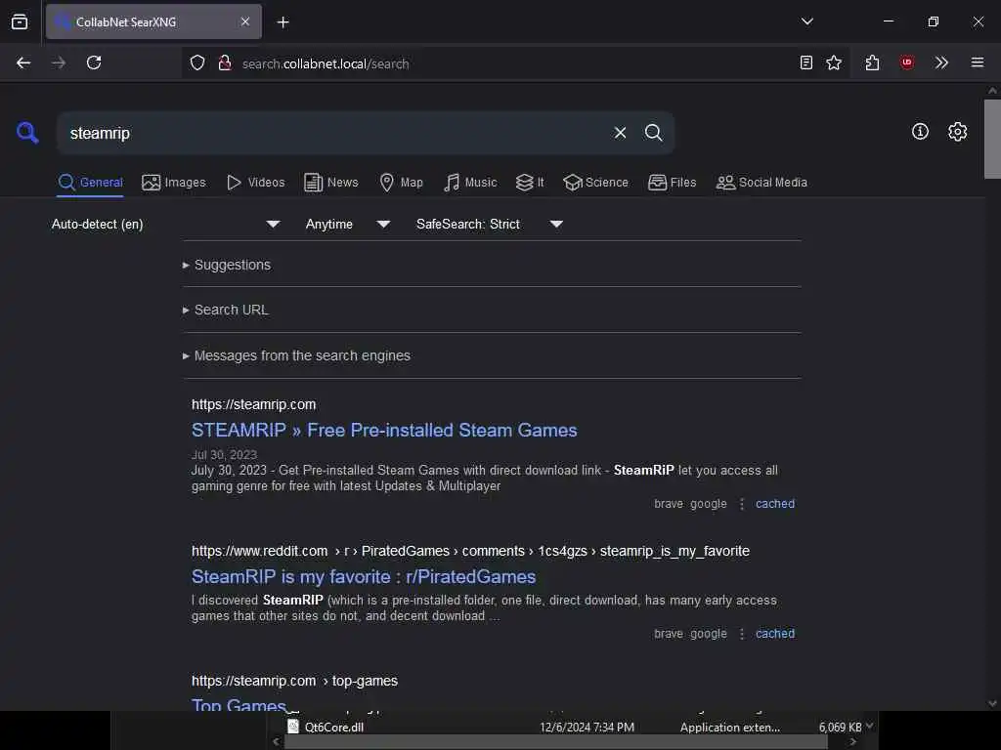This screenshot has height=750, width=1001.
Task: Open Firefox hamburger menu
Action: tap(977, 62)
